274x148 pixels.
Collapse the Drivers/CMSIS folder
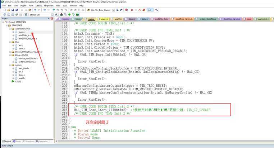click(10, 55)
